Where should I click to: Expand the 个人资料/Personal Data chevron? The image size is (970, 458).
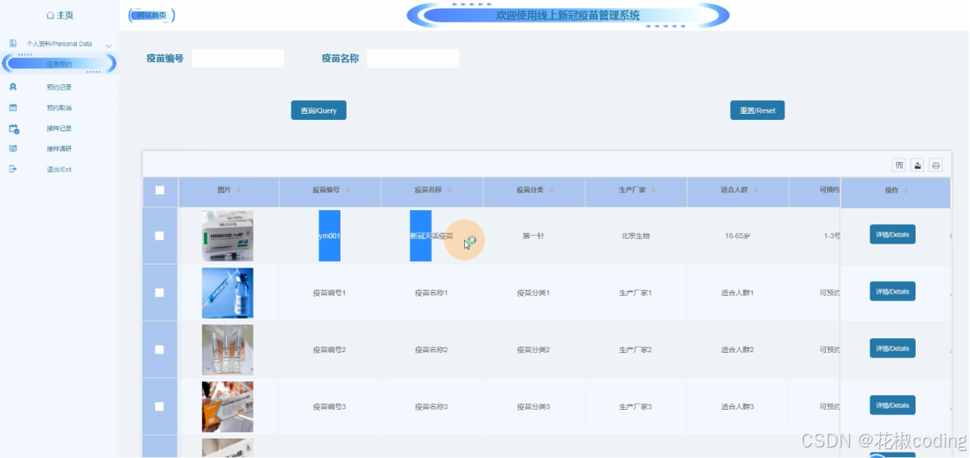109,46
